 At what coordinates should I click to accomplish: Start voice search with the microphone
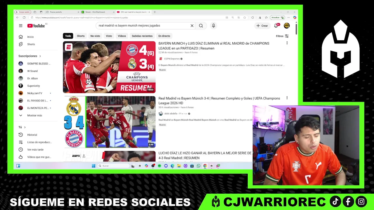click(214, 26)
